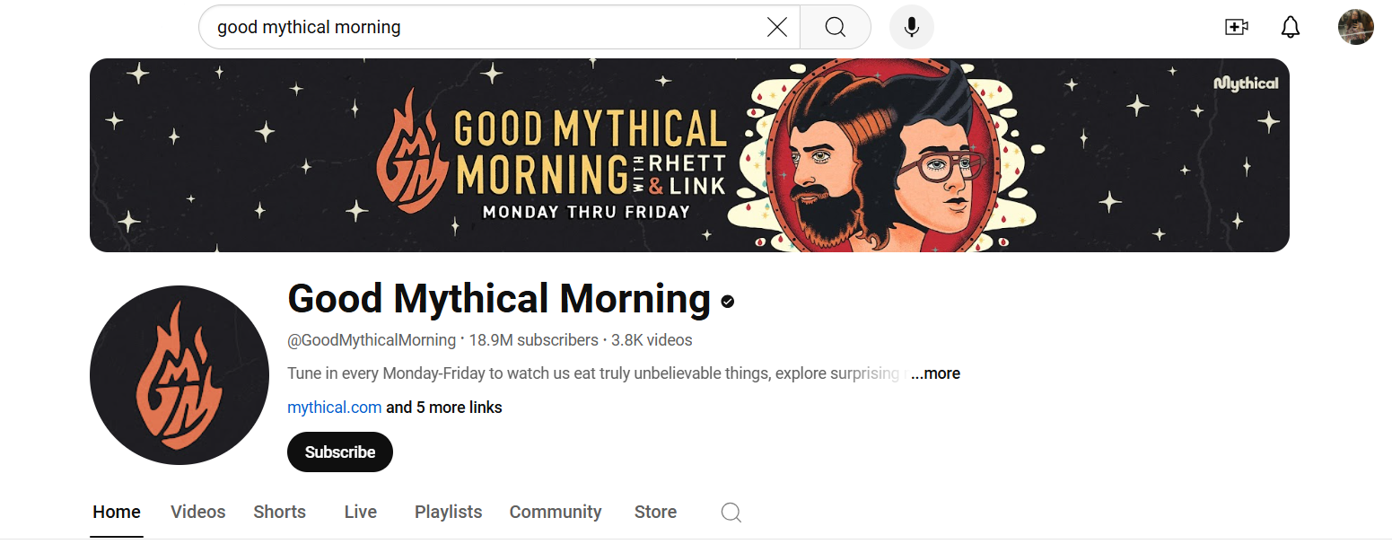The width and height of the screenshot is (1392, 544).
Task: Click the channel banner artwork
Action: [689, 154]
